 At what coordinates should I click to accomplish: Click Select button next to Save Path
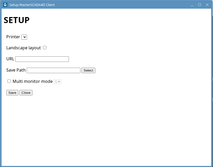89,70
